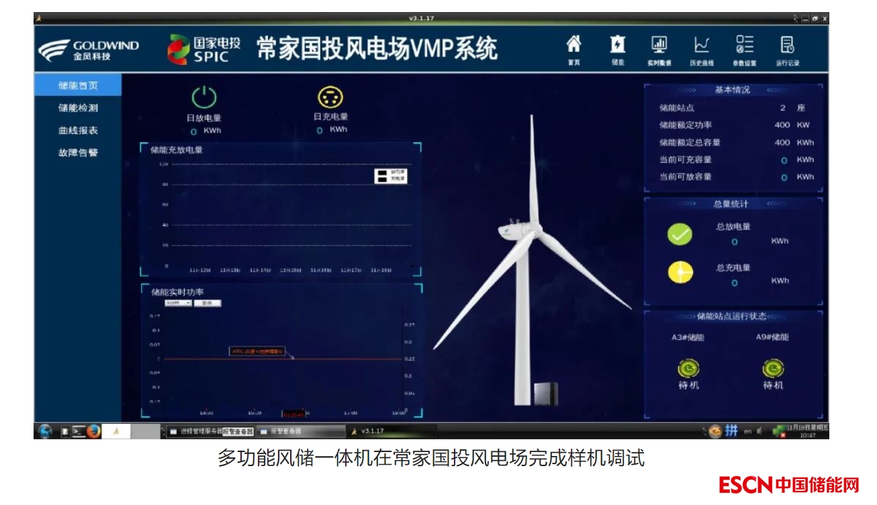The height and width of the screenshot is (505, 877).
Task: Go to 故障告警 in the sidebar
Action: click(78, 153)
